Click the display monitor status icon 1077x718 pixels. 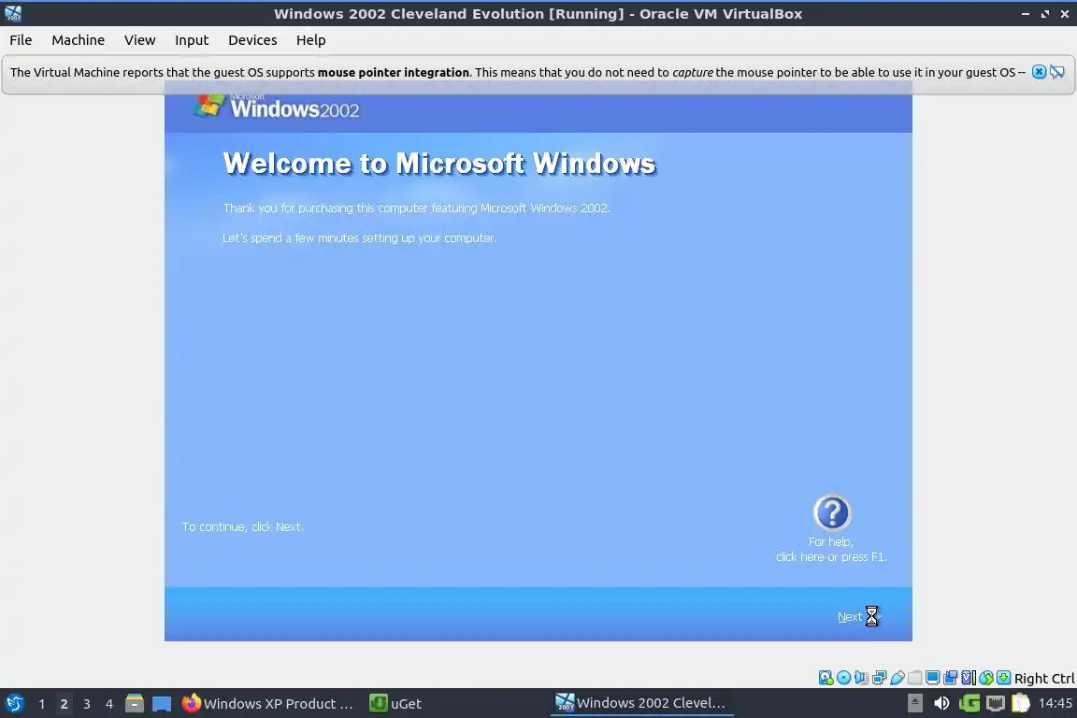pos(933,678)
